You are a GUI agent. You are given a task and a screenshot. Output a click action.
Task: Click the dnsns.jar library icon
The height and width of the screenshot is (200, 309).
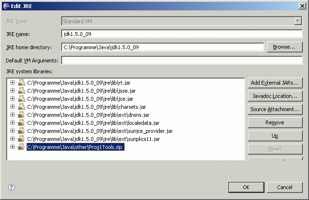pos(21,115)
